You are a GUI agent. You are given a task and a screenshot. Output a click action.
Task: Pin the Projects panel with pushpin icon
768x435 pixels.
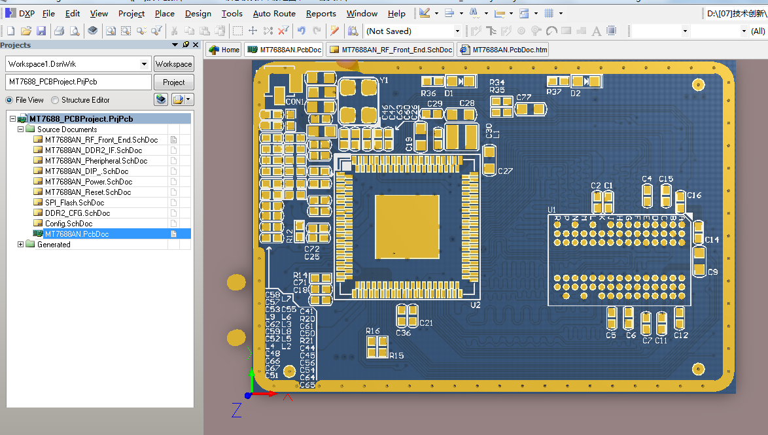pos(186,44)
